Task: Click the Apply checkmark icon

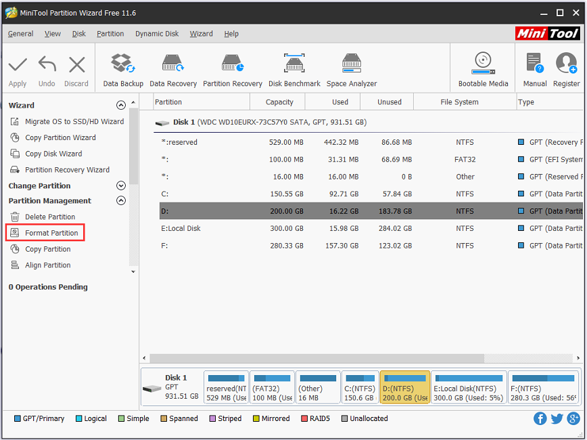Action: point(18,65)
